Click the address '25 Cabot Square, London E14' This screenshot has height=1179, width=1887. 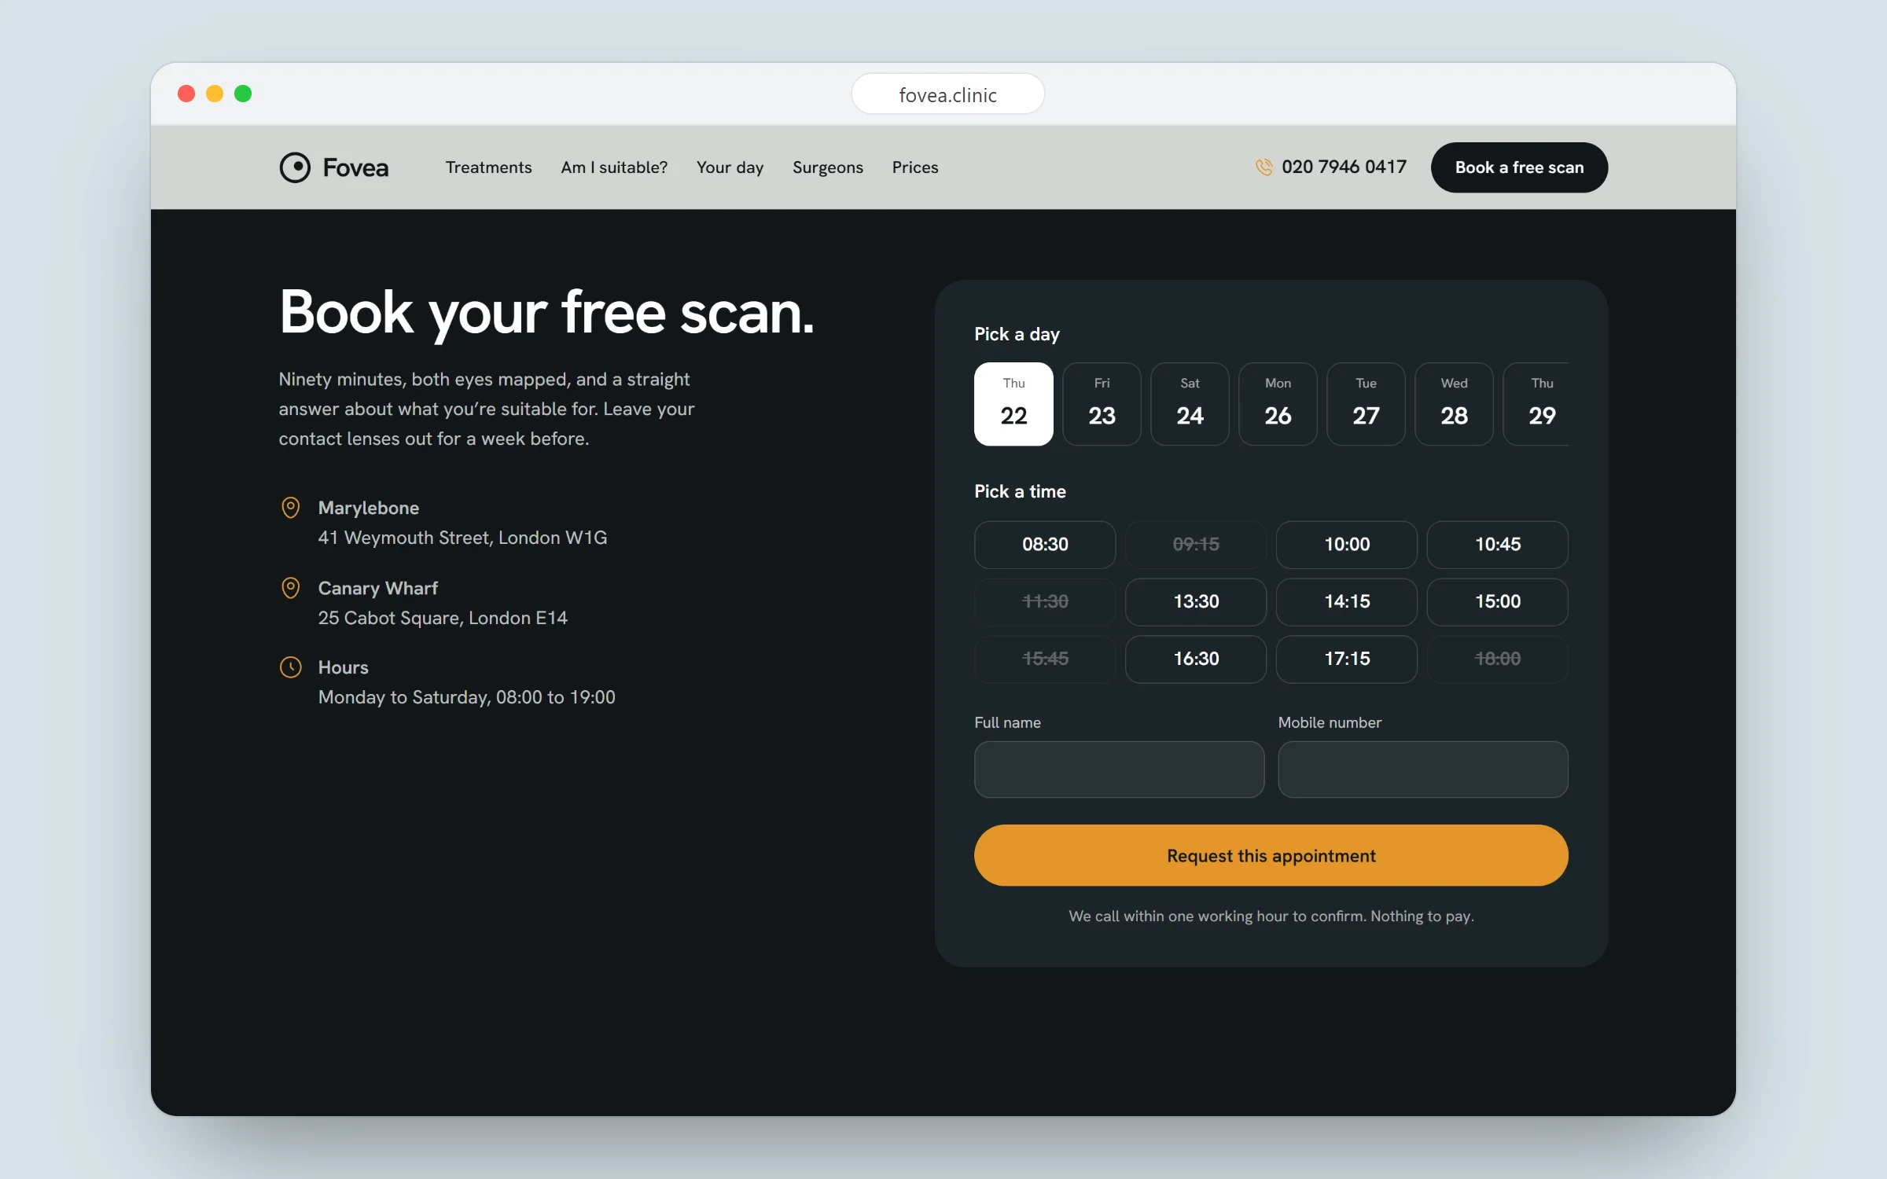coord(443,618)
